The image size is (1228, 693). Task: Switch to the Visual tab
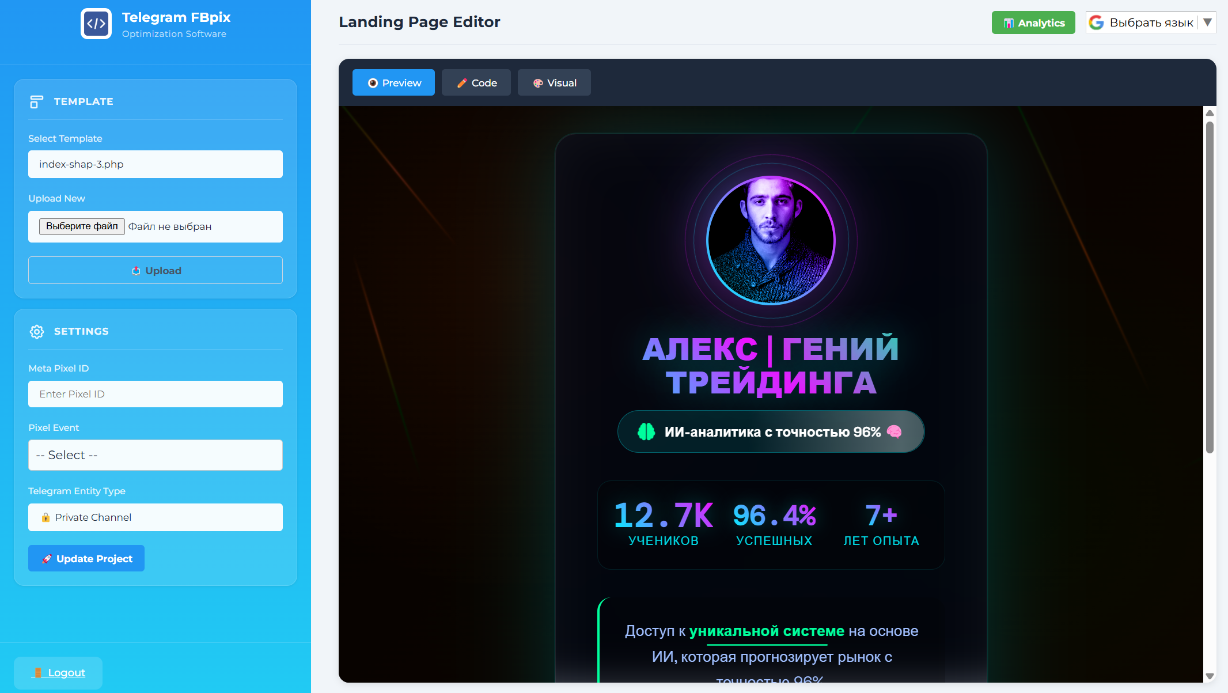coord(554,82)
